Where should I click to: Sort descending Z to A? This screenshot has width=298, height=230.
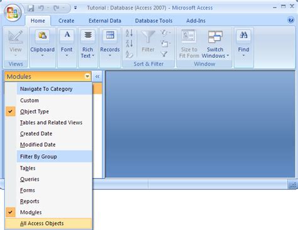point(130,43)
